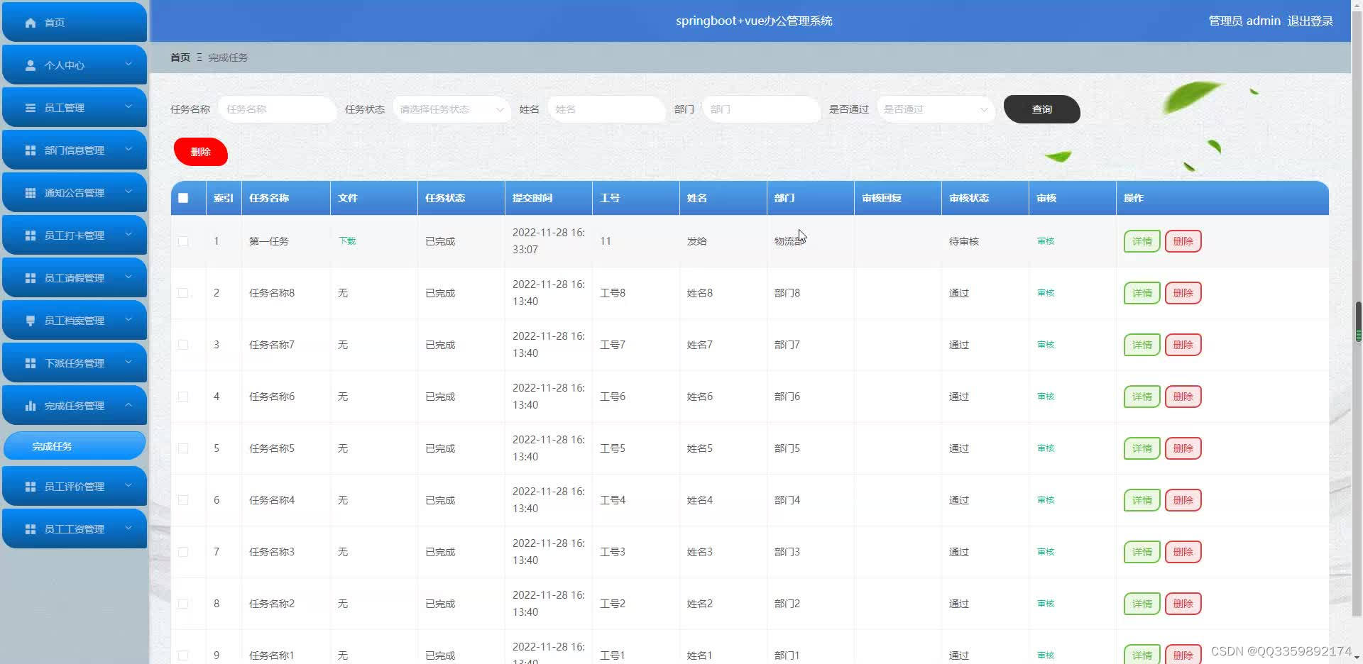Toggle the select-all checkbox in table header
The width and height of the screenshot is (1363, 664).
183,198
